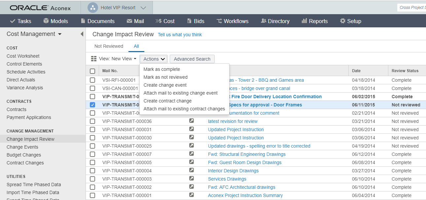Open the Setup menu

pos(351,21)
